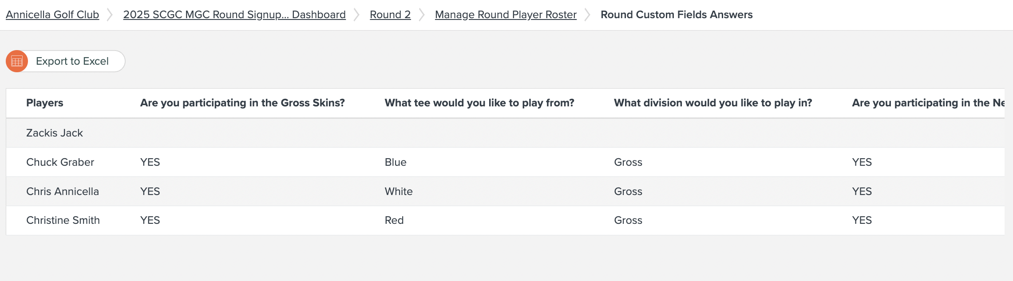This screenshot has width=1013, height=281.
Task: Click Chuck Graber's Blue tee answer
Action: coord(395,162)
